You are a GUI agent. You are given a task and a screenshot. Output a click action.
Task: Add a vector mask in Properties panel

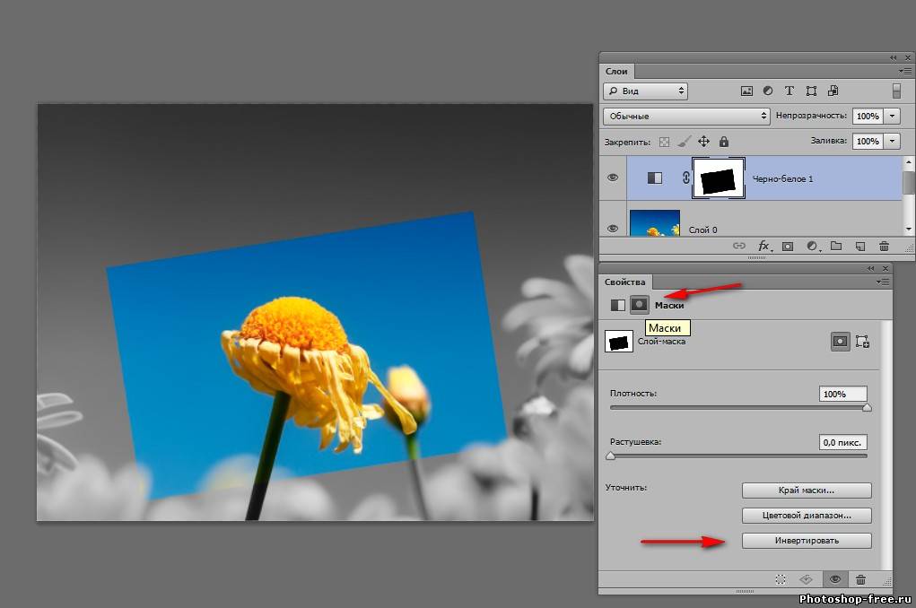[x=862, y=341]
